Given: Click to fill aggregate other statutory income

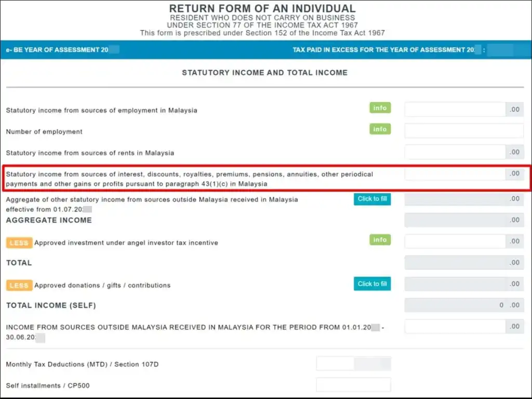Looking at the screenshot, I should coord(372,199).
